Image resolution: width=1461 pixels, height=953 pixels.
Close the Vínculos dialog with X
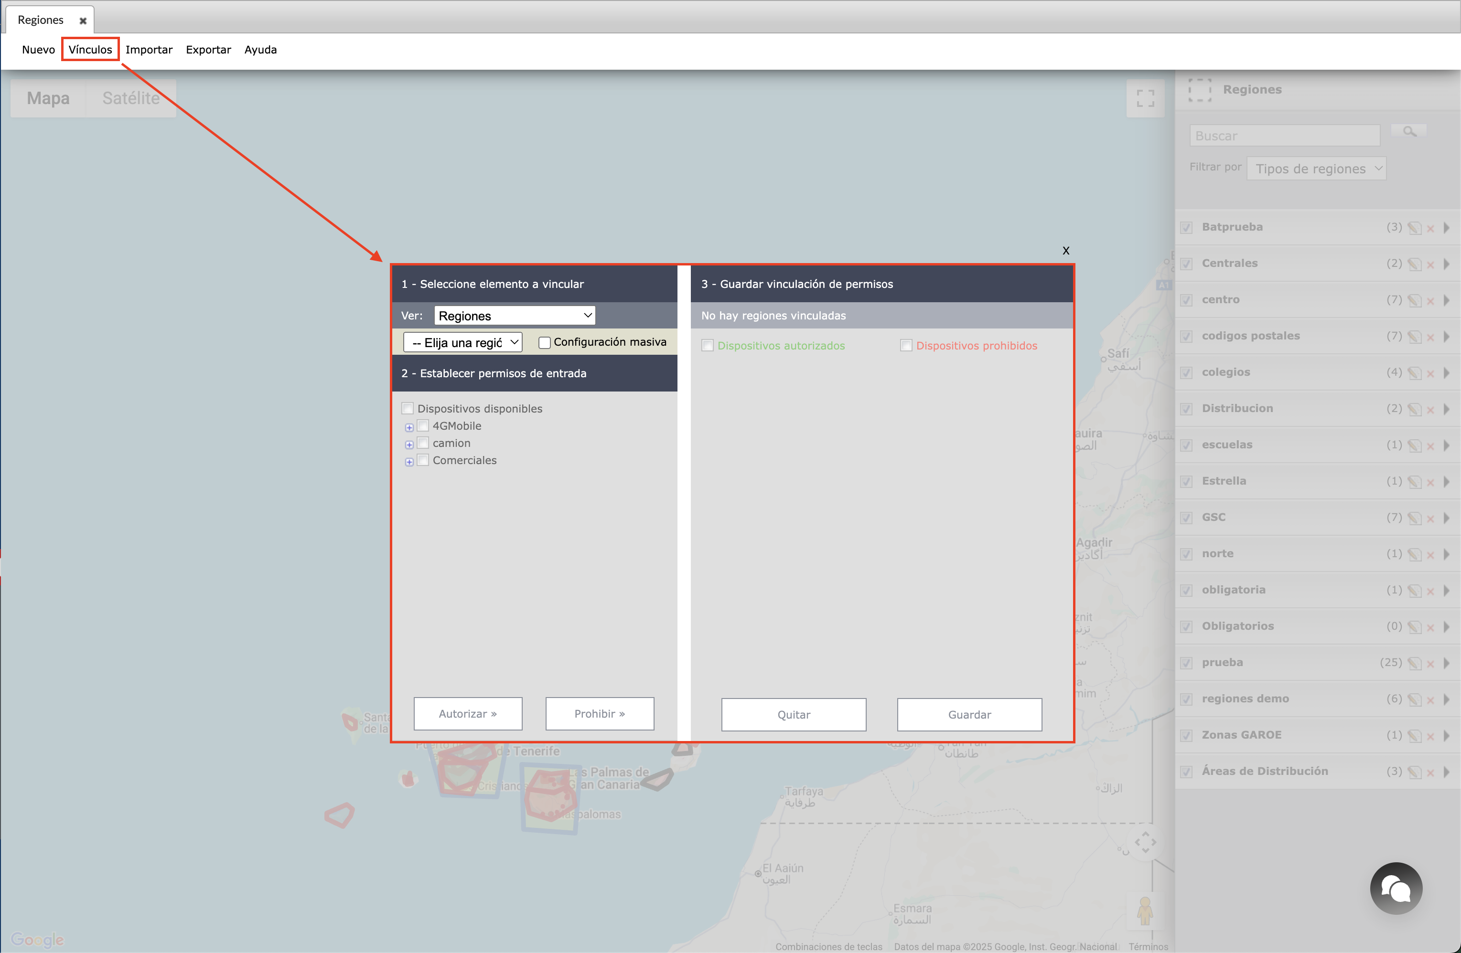coord(1066,250)
